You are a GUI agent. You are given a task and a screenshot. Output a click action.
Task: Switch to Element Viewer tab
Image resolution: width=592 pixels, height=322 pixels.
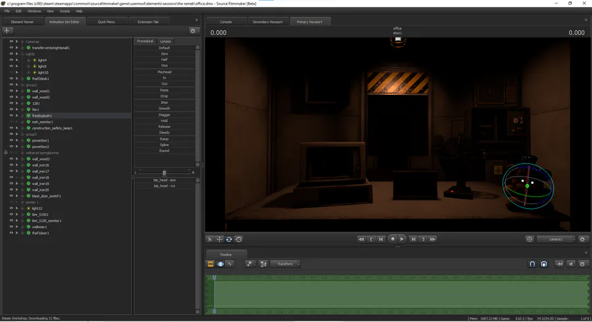pyautogui.click(x=22, y=22)
